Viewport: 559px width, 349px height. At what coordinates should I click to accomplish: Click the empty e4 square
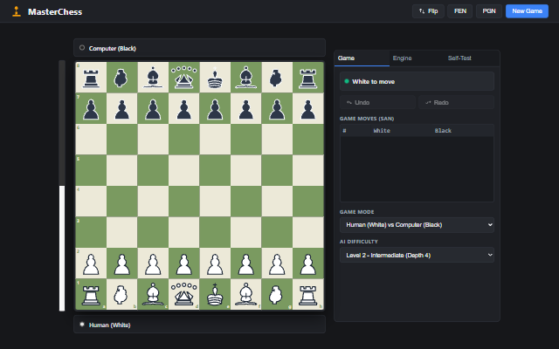(x=215, y=202)
